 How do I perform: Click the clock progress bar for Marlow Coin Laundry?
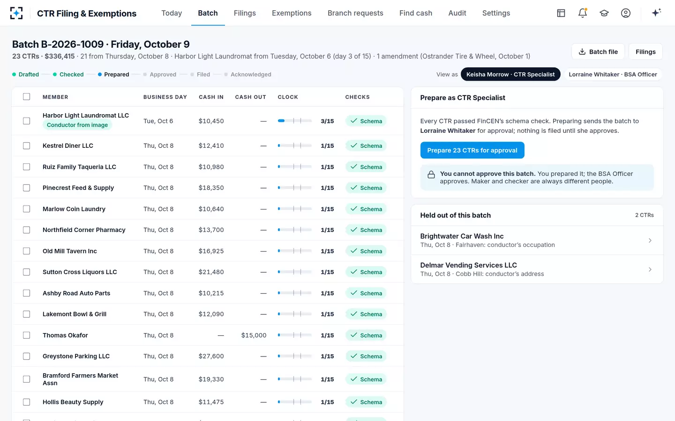(x=295, y=209)
